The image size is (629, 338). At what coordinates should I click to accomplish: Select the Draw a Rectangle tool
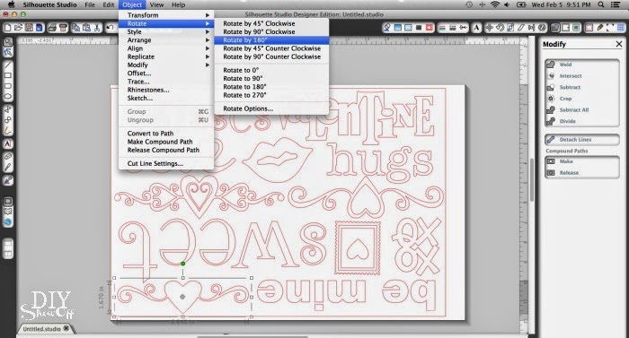tap(7, 75)
